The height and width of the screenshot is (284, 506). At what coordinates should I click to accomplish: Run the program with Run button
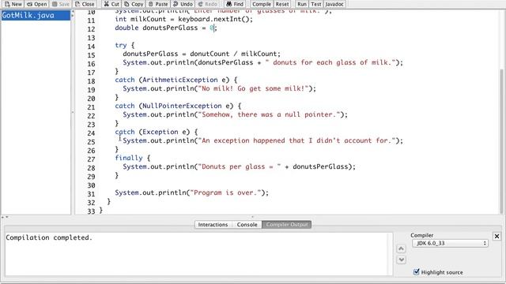click(302, 4)
